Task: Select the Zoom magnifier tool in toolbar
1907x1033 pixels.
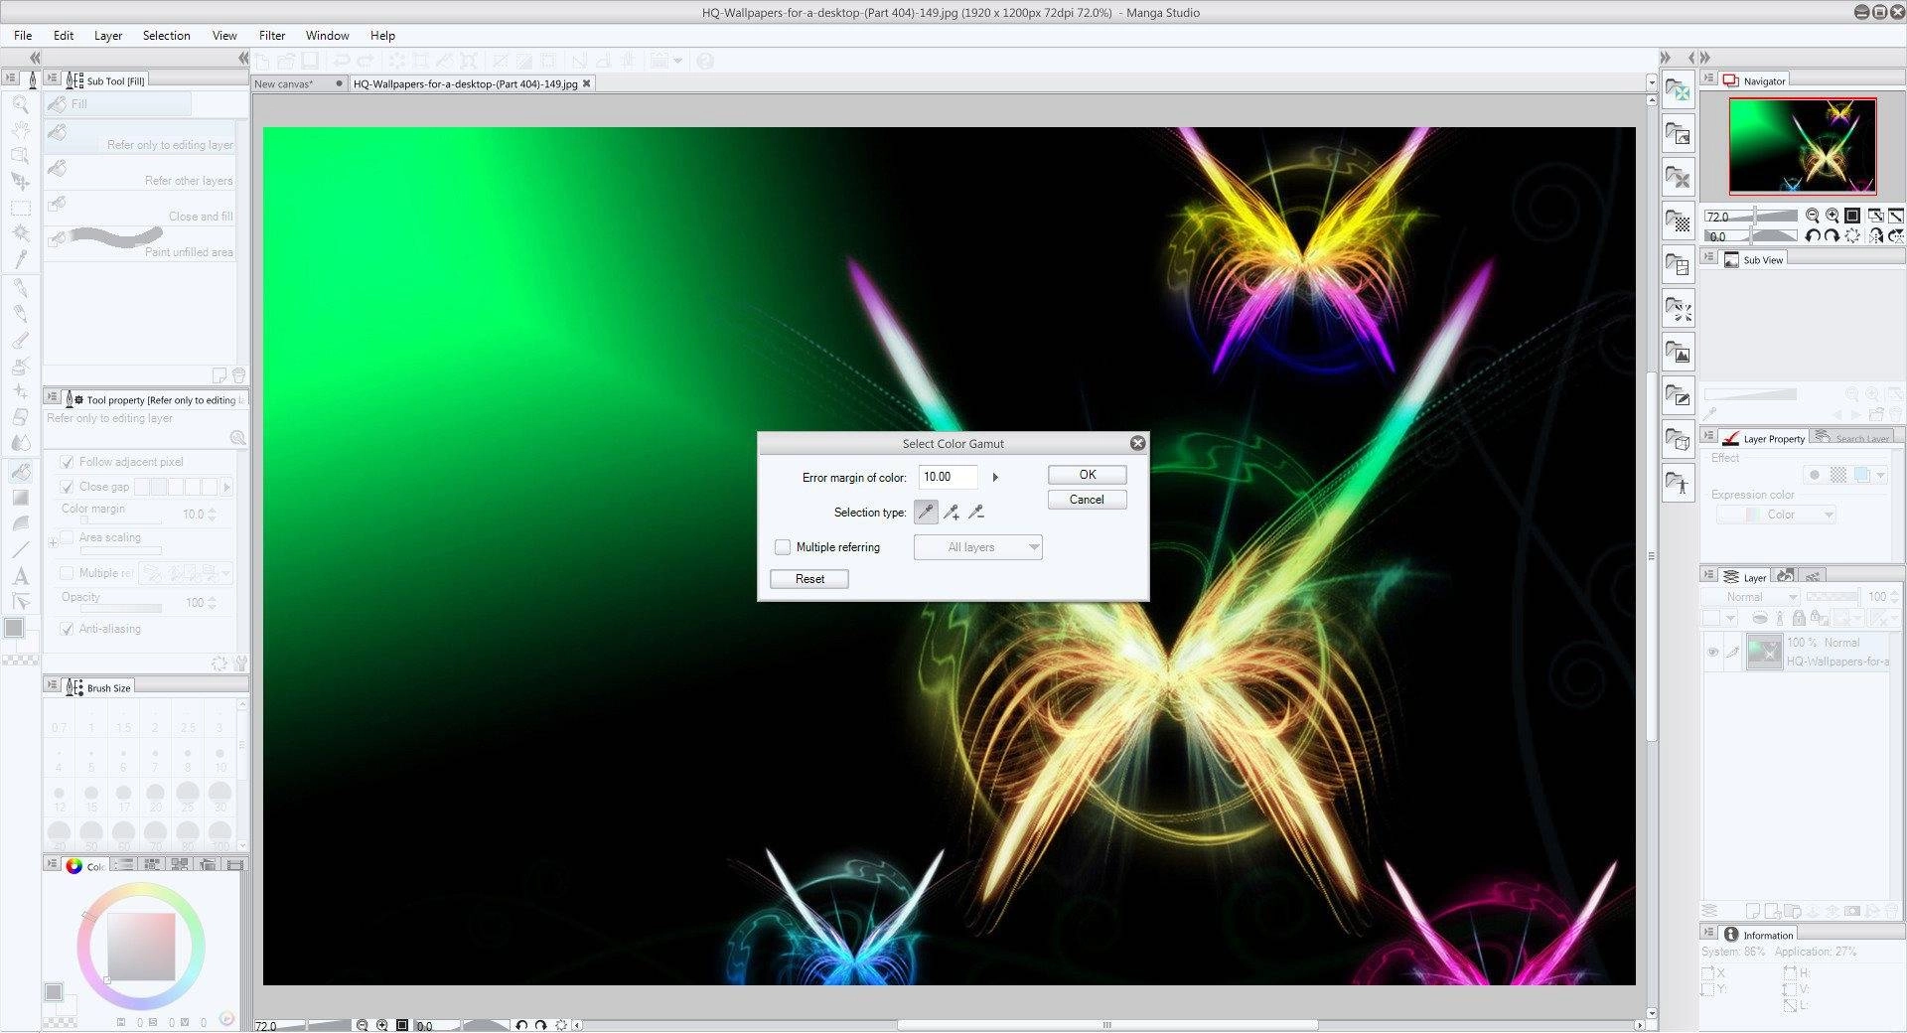Action: click(20, 103)
